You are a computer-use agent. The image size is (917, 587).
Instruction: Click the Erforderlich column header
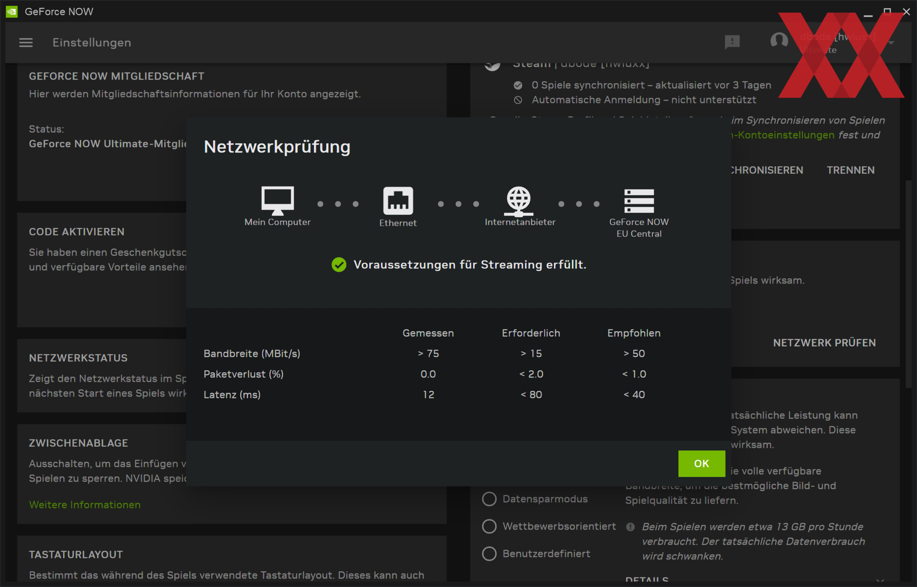pyautogui.click(x=531, y=333)
